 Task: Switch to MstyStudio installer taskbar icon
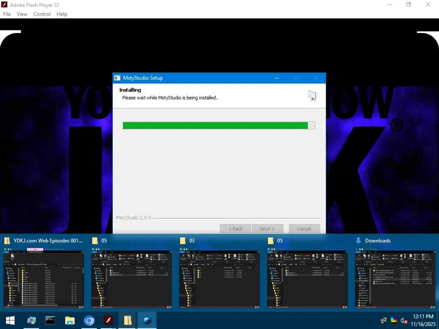pos(147,320)
